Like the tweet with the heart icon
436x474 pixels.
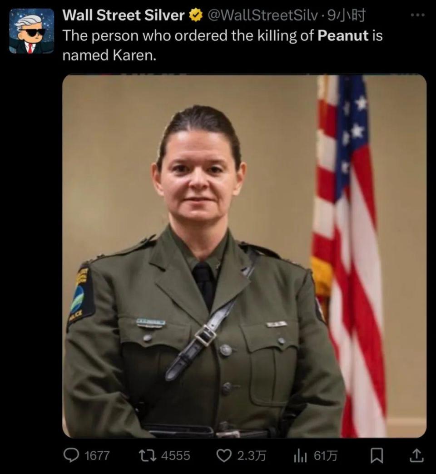click(x=224, y=455)
